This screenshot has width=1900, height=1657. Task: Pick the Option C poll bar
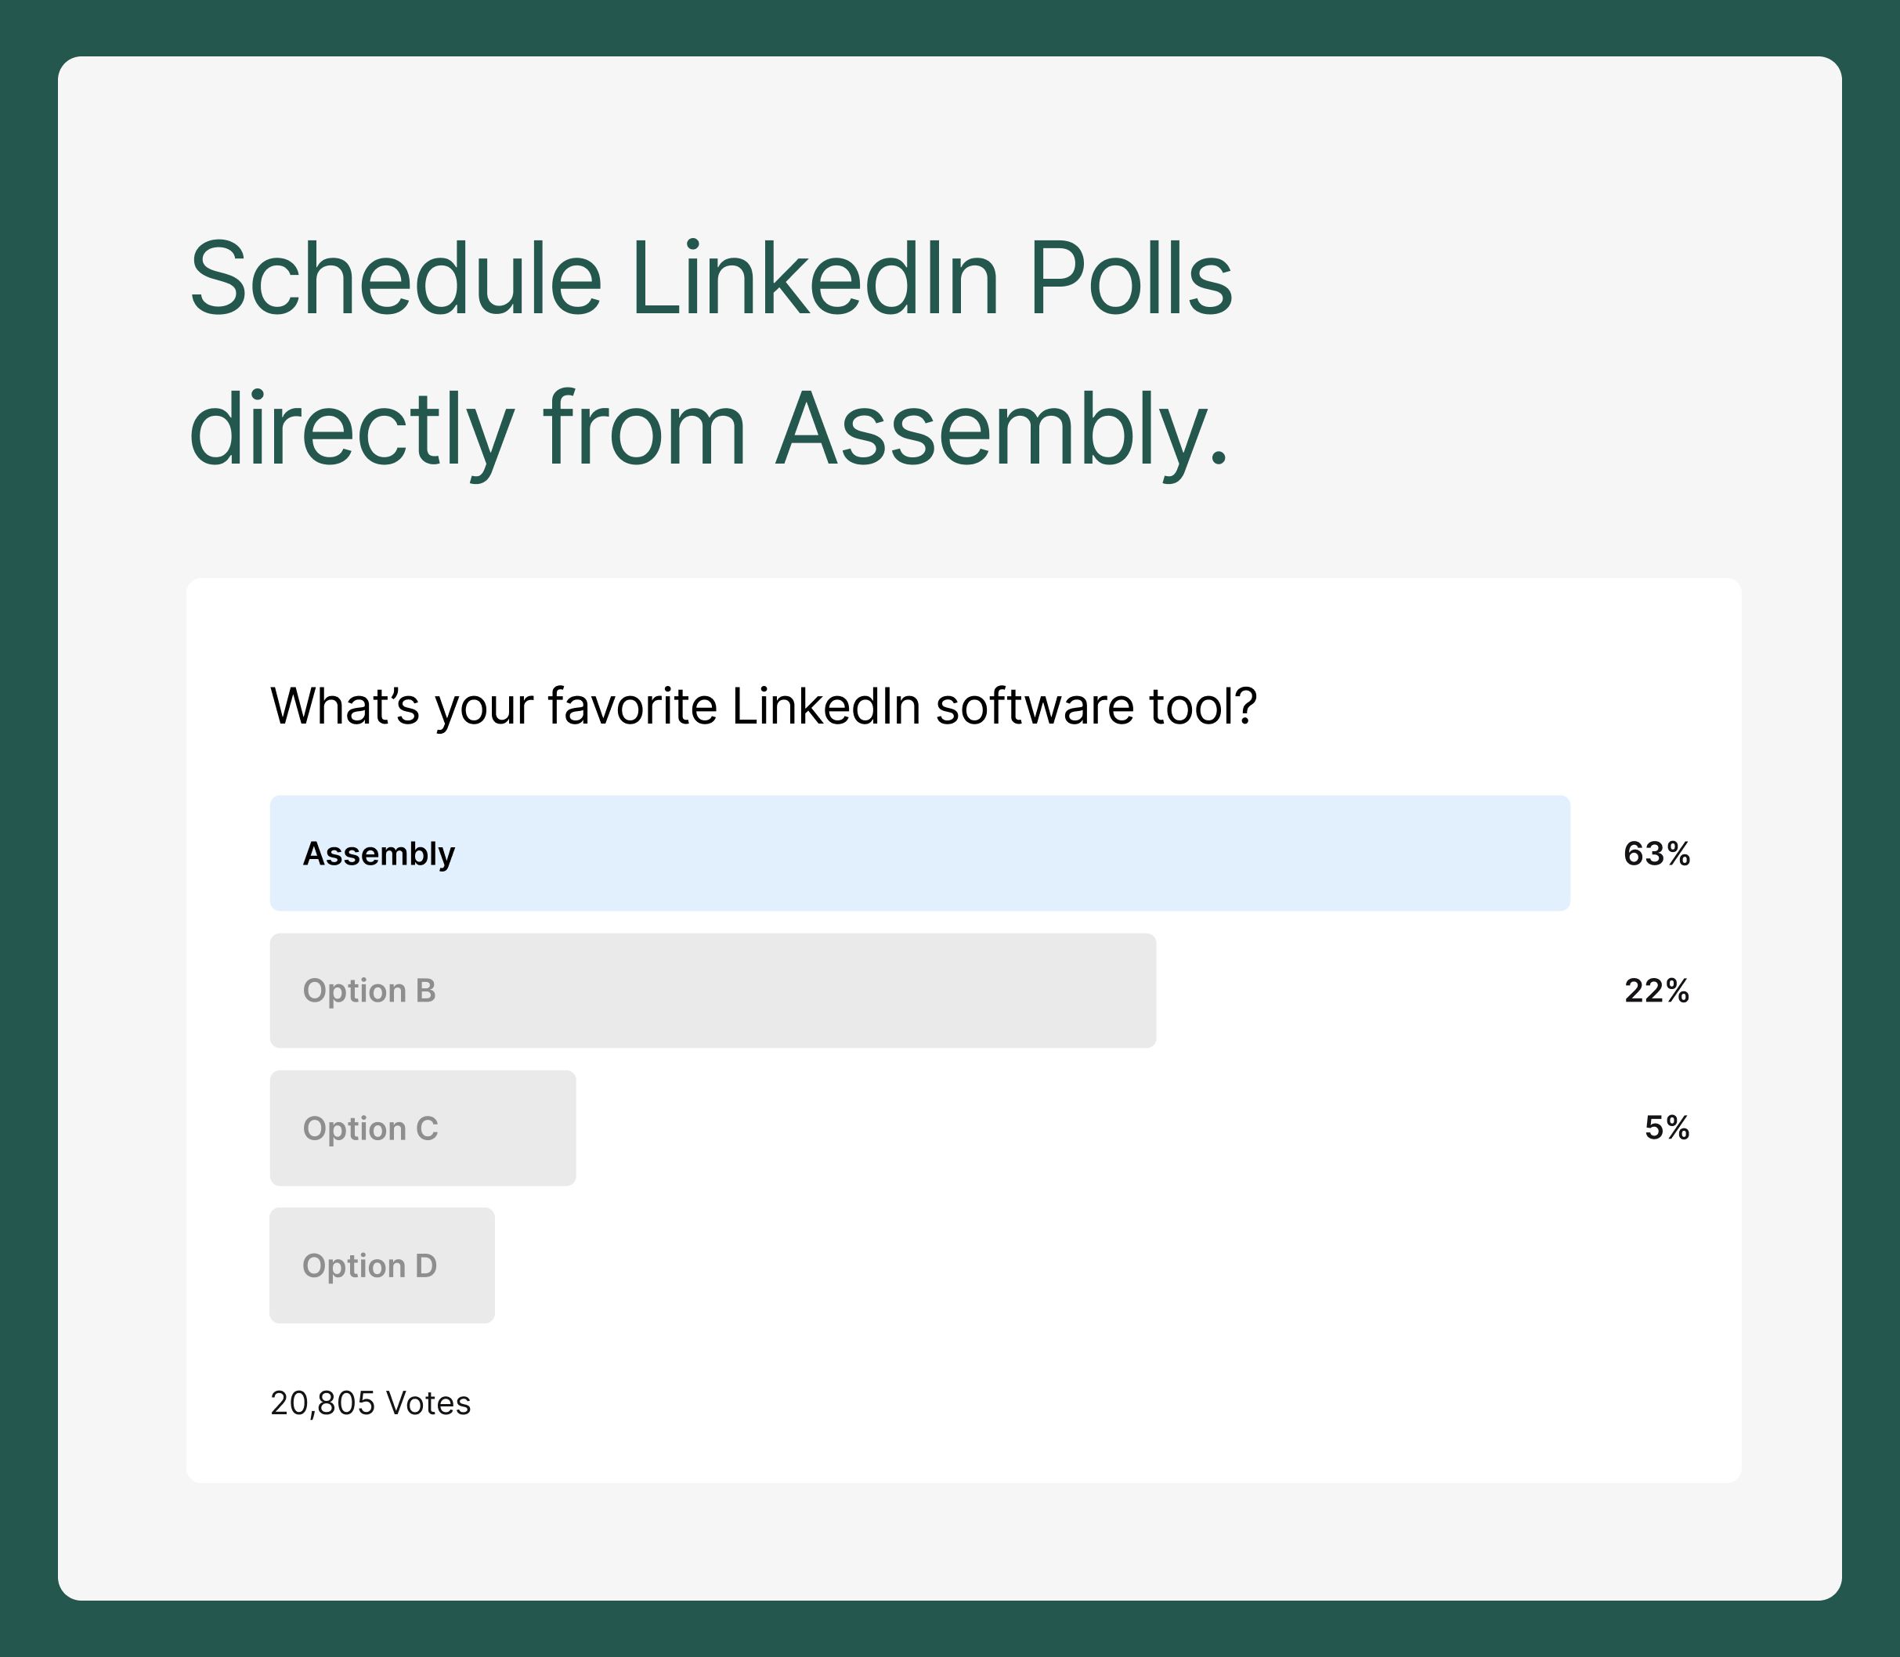(423, 1128)
